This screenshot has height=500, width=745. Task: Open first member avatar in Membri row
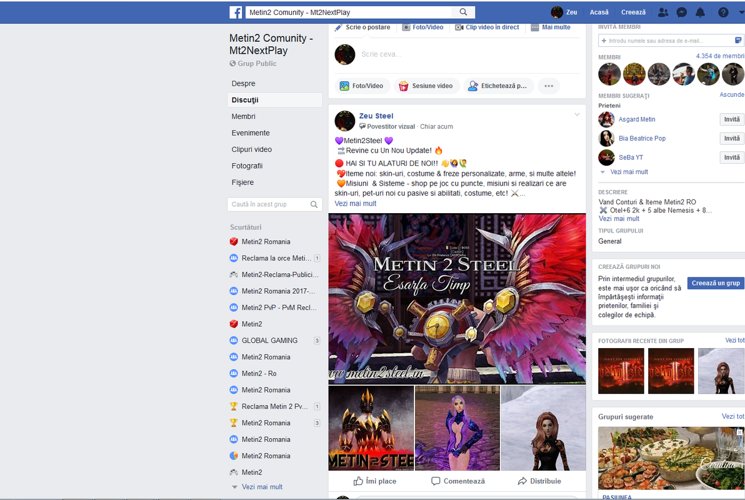coord(609,74)
